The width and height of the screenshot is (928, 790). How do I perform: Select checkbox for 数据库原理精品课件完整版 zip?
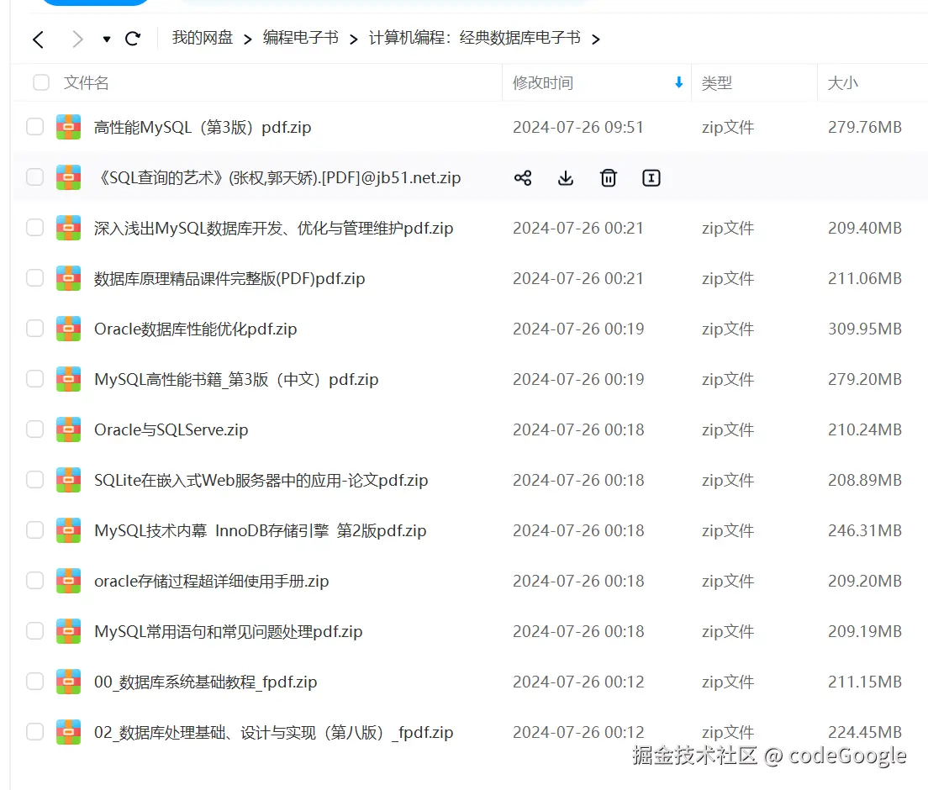point(35,277)
